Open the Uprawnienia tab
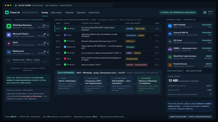 point(94,12)
